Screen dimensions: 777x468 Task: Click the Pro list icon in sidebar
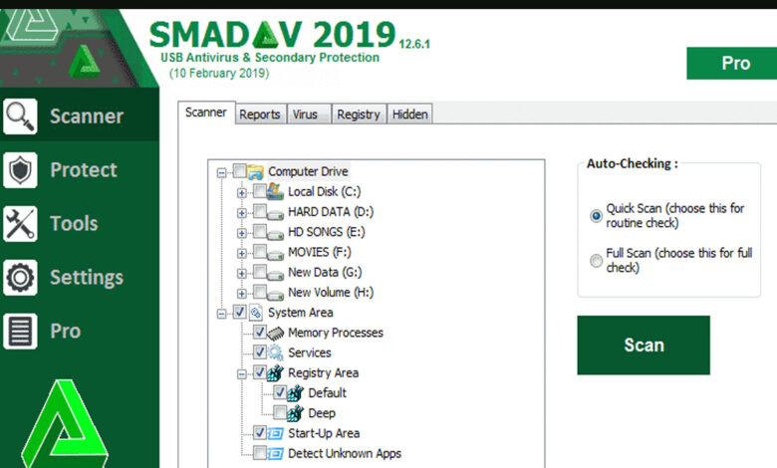(x=20, y=332)
